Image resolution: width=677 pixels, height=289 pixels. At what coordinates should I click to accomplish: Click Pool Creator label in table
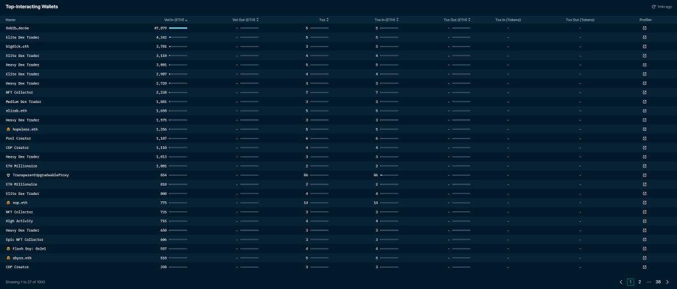pyautogui.click(x=18, y=138)
